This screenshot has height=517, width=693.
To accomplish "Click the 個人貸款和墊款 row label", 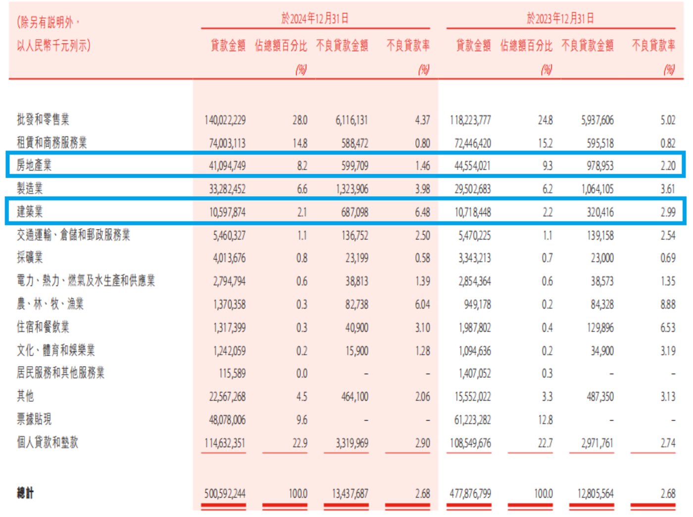I will tap(48, 442).
